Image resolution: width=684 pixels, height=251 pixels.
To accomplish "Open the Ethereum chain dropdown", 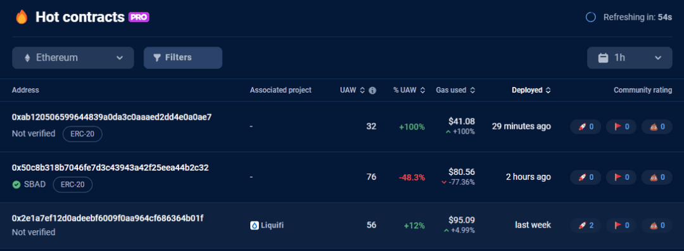I will 73,58.
